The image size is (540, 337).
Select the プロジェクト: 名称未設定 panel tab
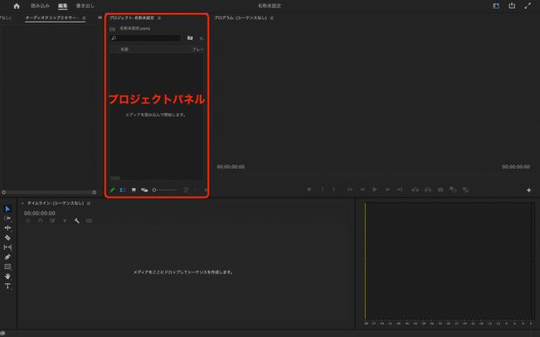pos(132,18)
